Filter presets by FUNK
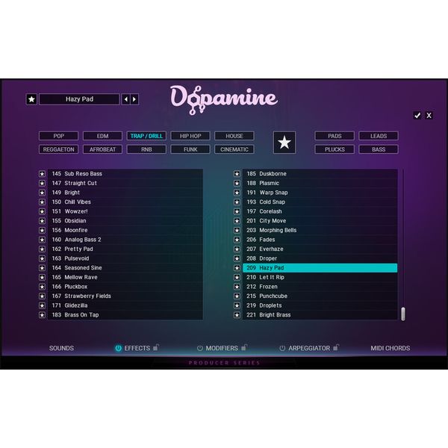448x448 pixels. point(190,149)
